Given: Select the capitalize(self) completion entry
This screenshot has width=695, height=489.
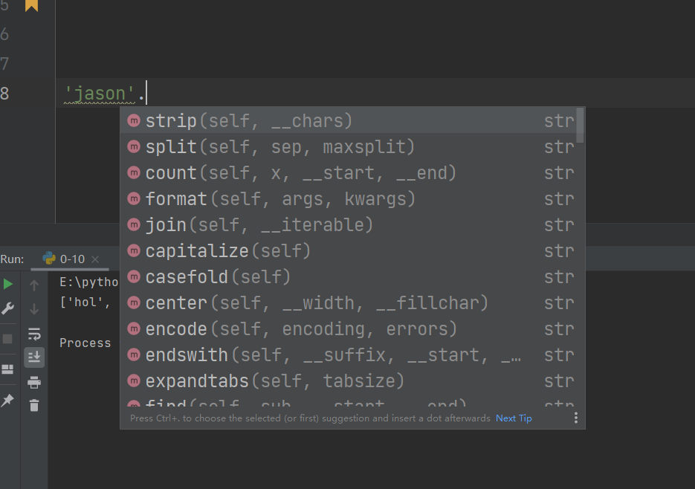Looking at the screenshot, I should click(227, 251).
